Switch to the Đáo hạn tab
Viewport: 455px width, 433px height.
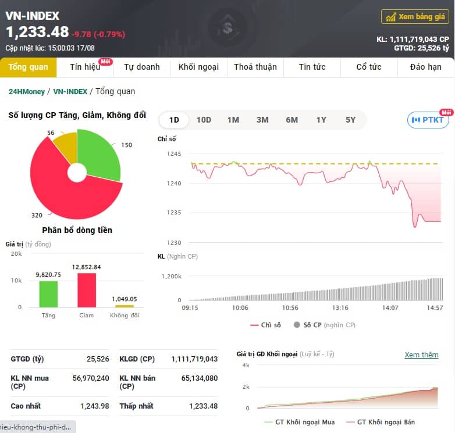426,67
